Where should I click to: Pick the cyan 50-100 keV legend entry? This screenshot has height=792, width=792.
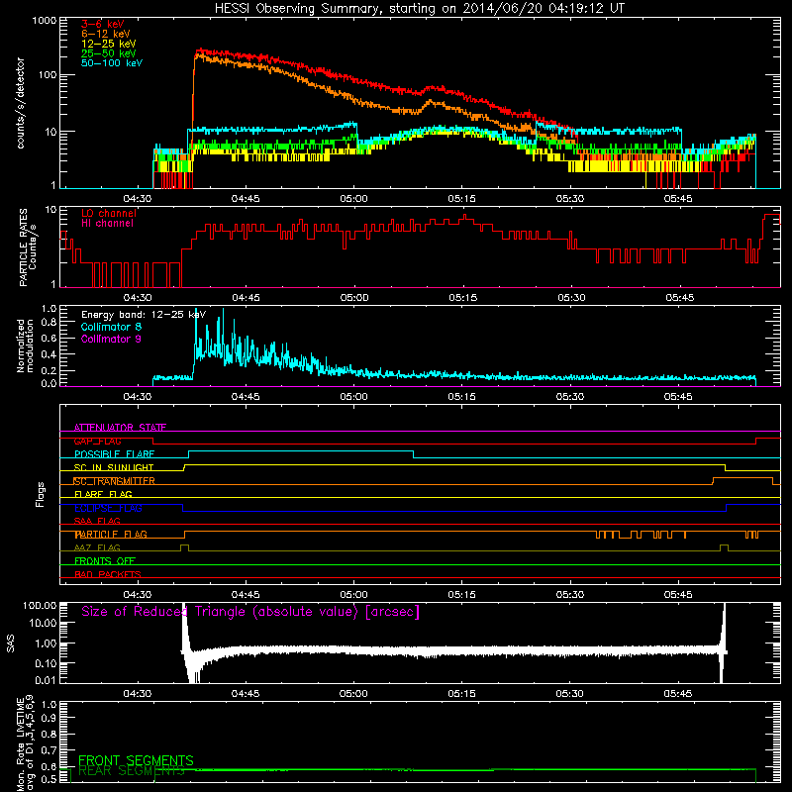pyautogui.click(x=112, y=63)
